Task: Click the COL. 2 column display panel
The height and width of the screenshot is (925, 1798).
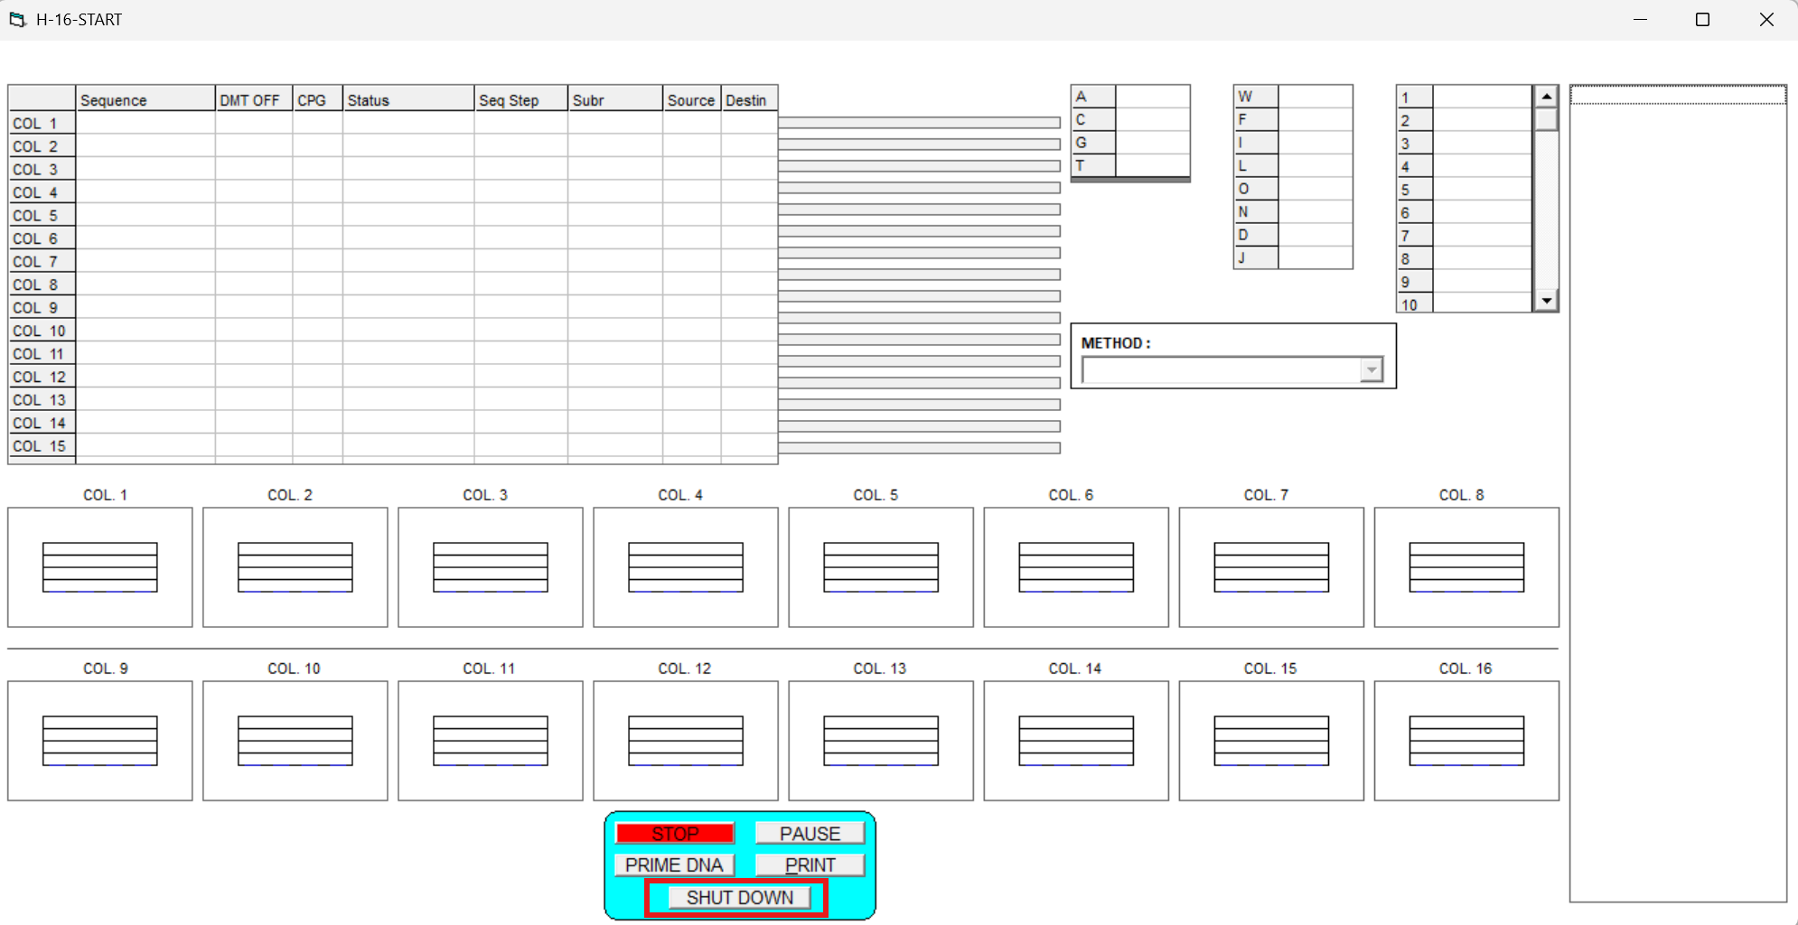Action: [x=295, y=567]
